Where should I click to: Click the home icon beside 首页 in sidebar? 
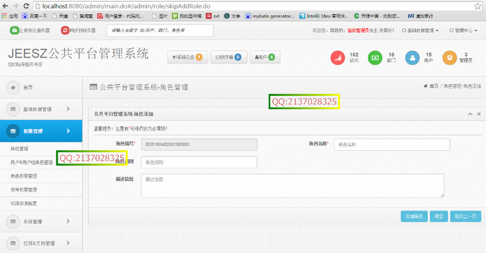(x=13, y=87)
